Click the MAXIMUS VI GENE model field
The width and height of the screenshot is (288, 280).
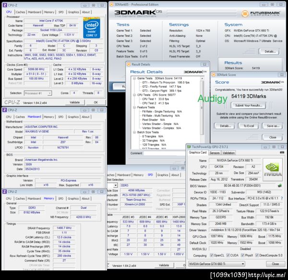49,132
